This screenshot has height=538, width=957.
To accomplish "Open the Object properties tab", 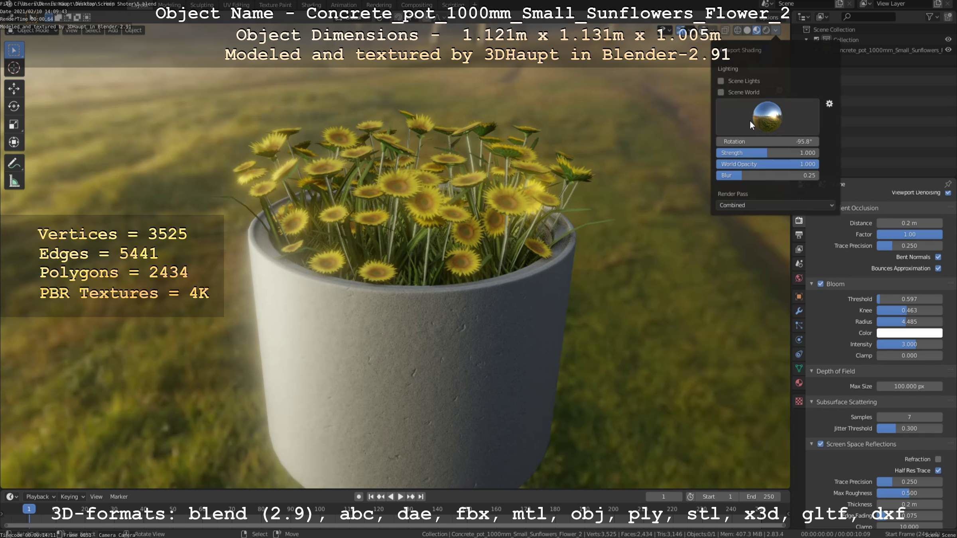I will [x=799, y=296].
